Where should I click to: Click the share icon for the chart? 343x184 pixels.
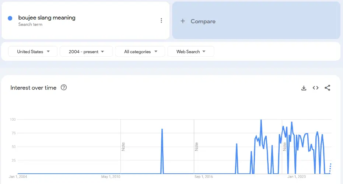327,88
